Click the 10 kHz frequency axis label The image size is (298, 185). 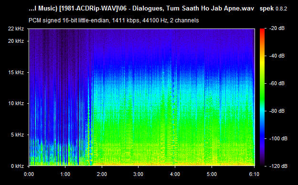[16, 103]
